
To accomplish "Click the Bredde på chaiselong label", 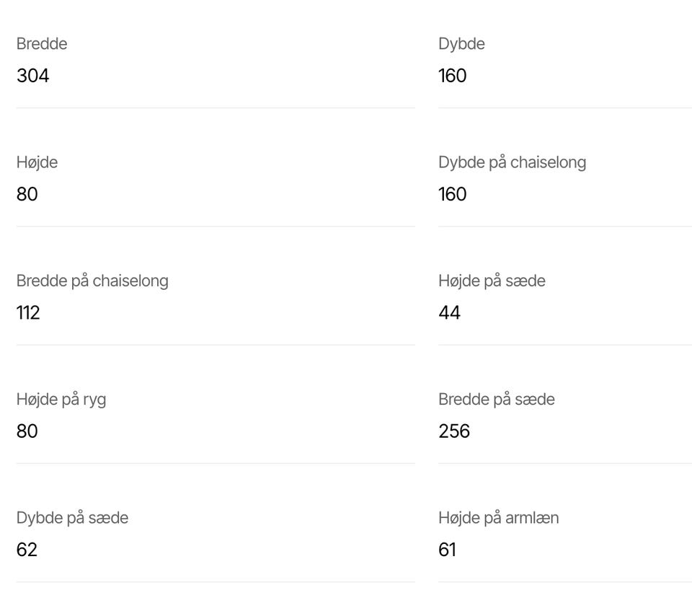I will pyautogui.click(x=92, y=281).
